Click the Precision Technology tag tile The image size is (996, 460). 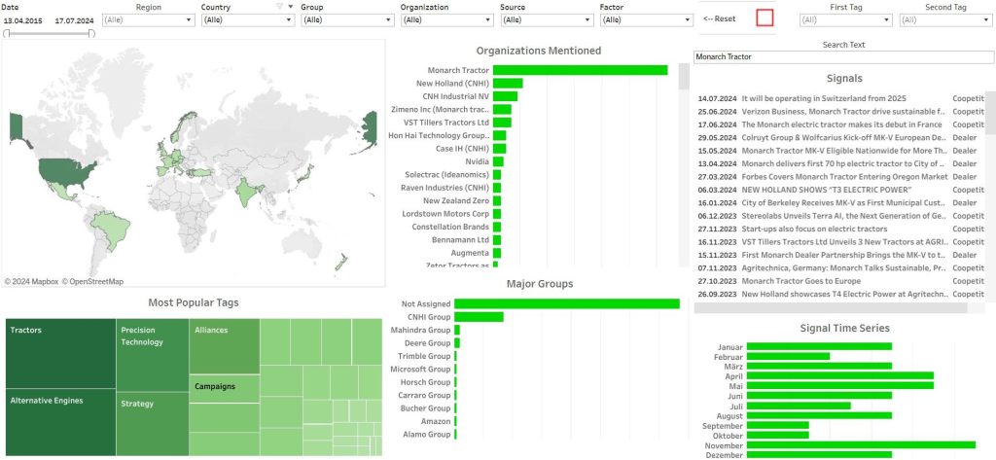pos(152,352)
